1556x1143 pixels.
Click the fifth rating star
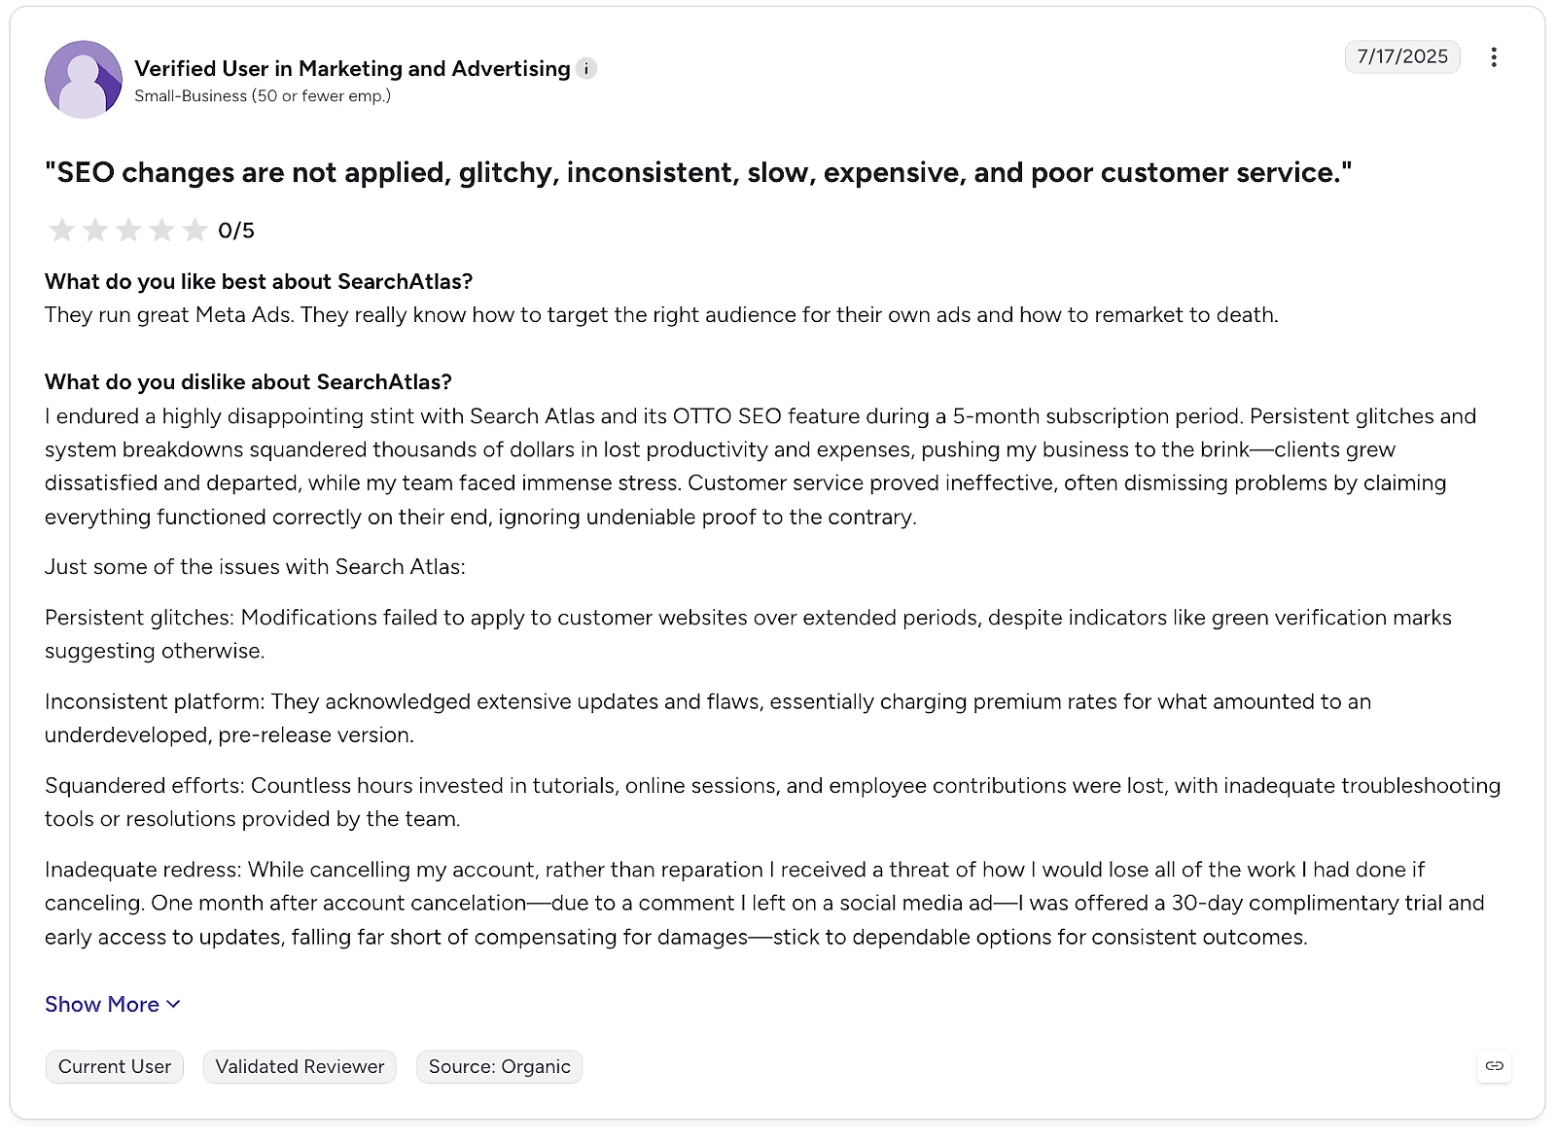tap(195, 230)
